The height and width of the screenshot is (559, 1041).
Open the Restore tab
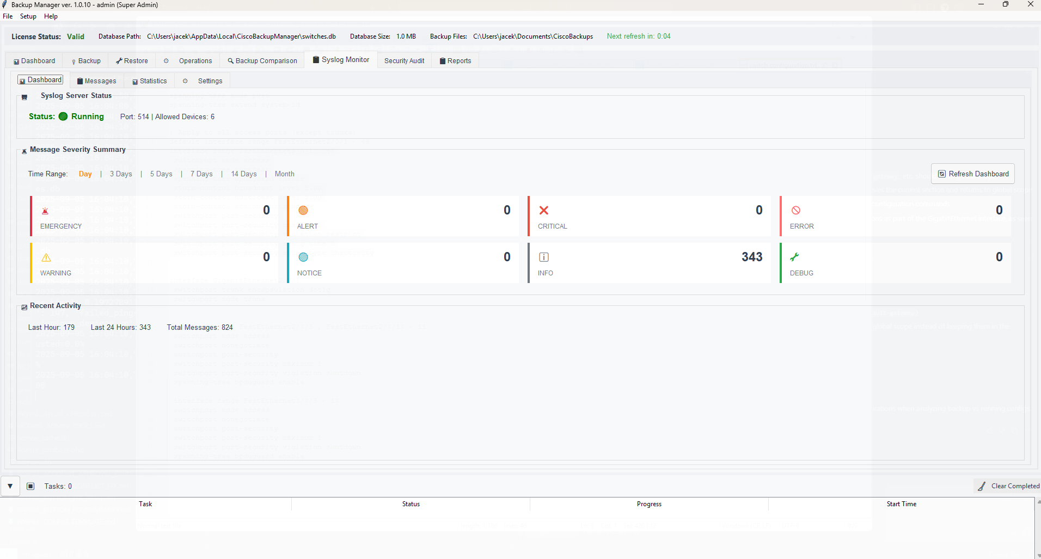click(131, 61)
